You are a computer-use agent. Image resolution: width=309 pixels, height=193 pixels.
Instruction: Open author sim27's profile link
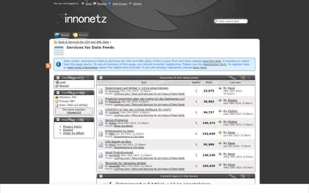[x=112, y=145]
